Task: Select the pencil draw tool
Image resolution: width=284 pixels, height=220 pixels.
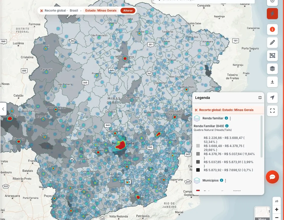Action: (x=272, y=43)
